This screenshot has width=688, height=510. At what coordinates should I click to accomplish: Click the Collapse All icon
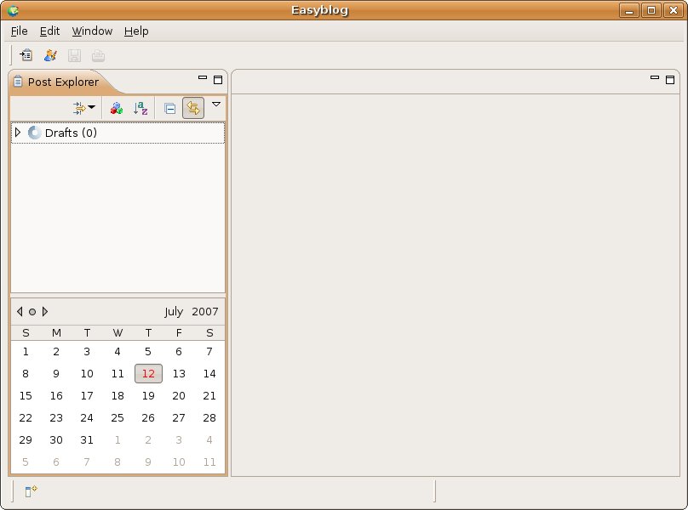(x=169, y=108)
